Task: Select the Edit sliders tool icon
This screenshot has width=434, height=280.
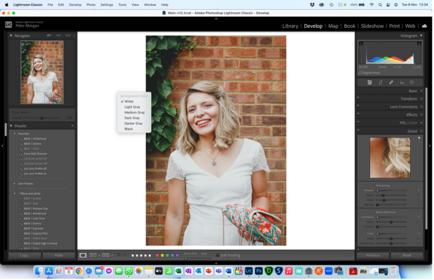Action: [x=369, y=82]
